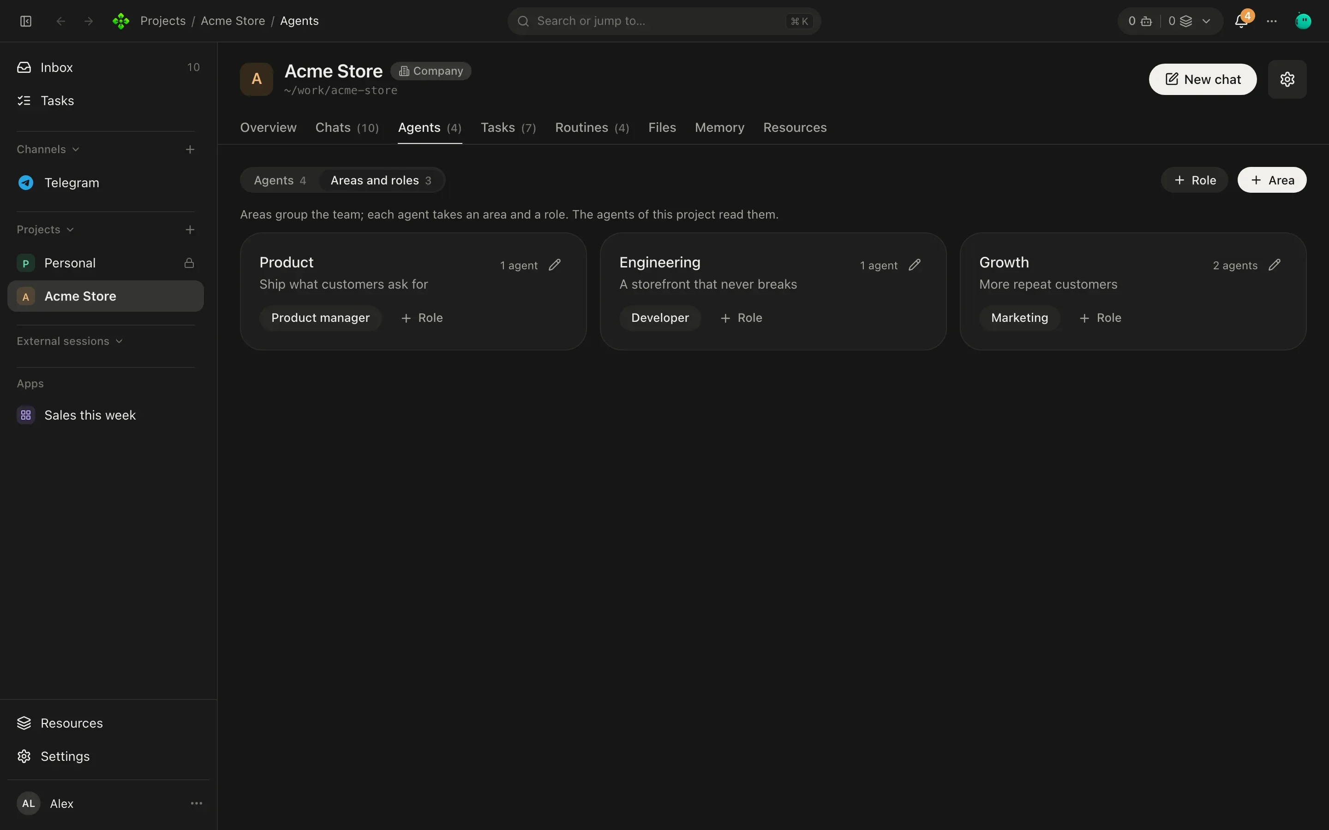This screenshot has width=1329, height=830.
Task: Go forward with the right arrow
Action: tap(89, 21)
